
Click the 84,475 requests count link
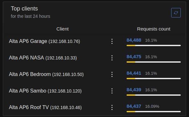tap(134, 57)
